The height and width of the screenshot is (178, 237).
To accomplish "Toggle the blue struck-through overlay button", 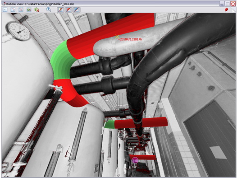I will (77, 9).
